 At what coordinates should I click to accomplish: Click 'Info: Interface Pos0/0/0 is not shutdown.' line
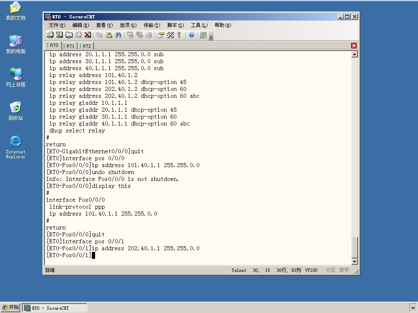(x=112, y=179)
